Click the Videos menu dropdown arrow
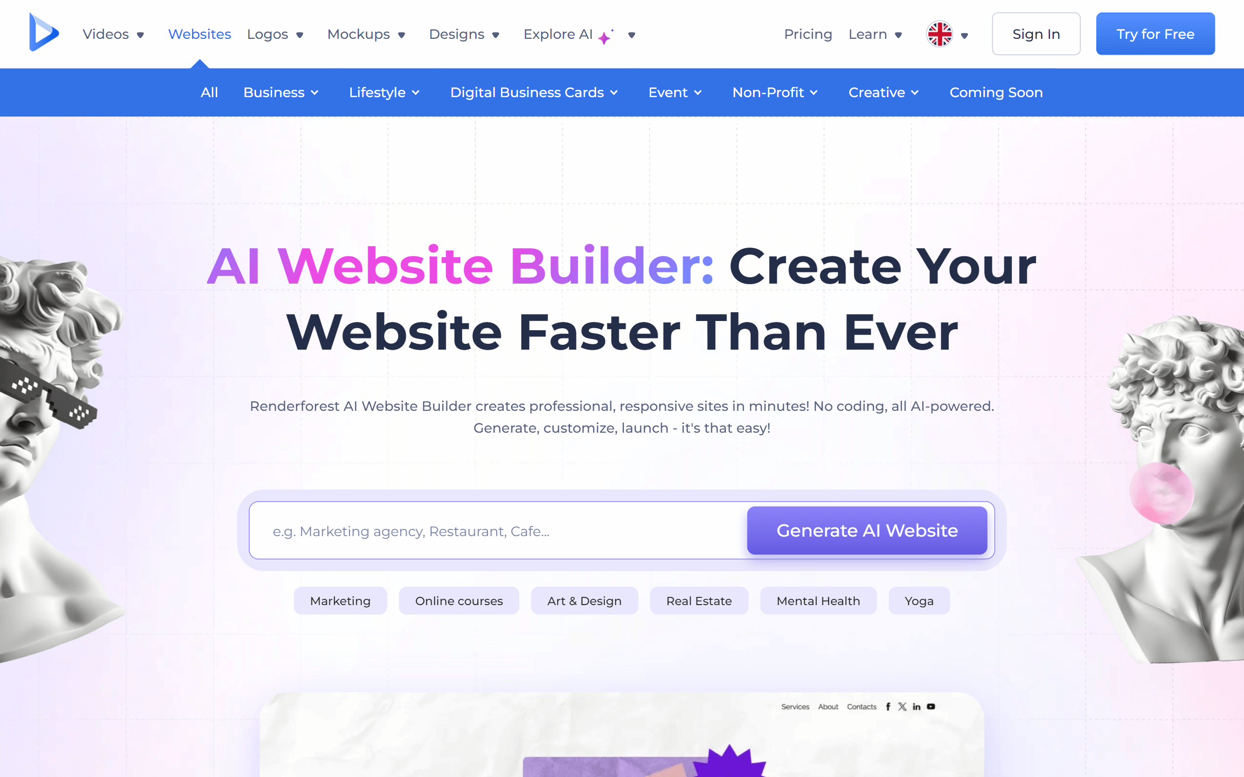 click(139, 35)
